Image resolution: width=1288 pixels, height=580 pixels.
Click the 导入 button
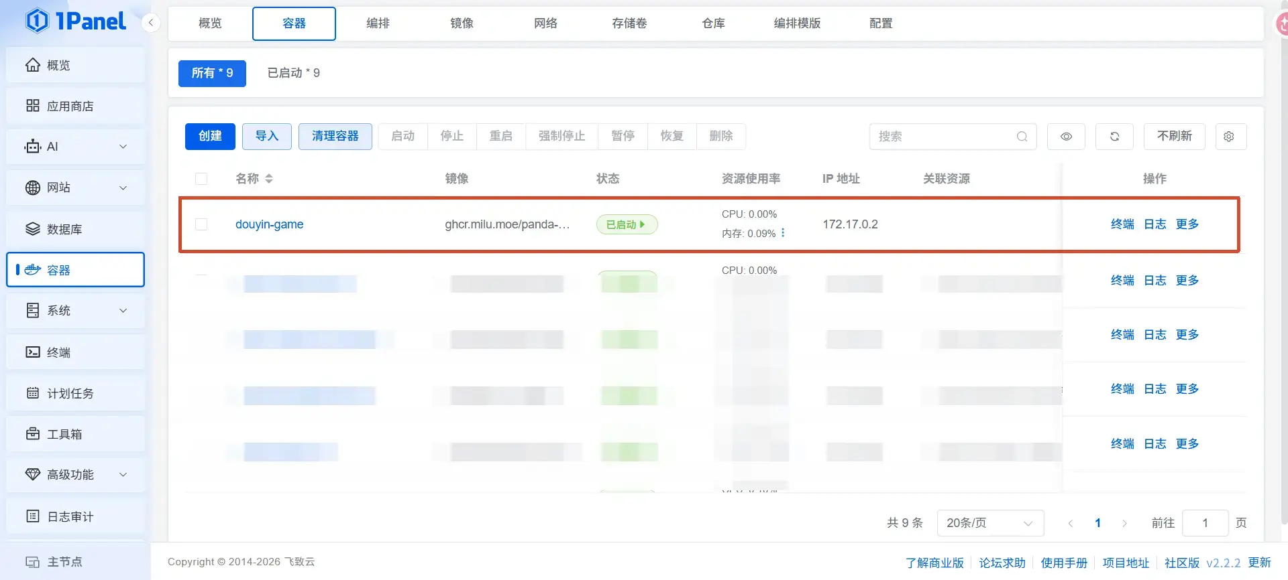267,137
